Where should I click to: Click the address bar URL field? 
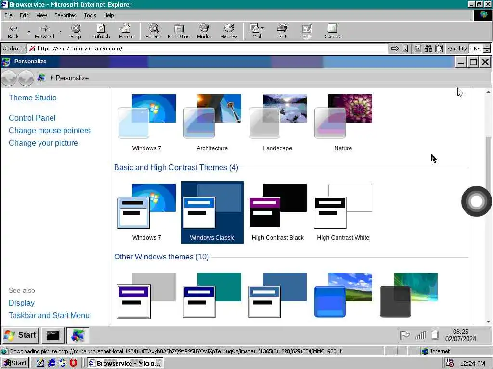point(208,49)
